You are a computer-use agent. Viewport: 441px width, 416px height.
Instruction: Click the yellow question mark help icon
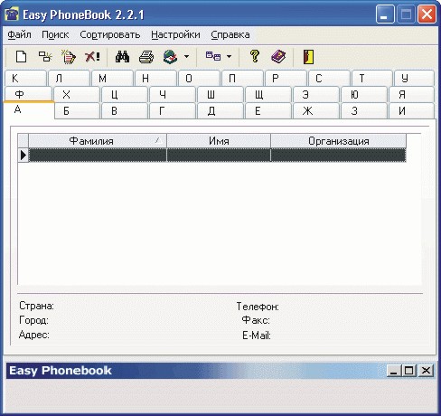point(255,56)
